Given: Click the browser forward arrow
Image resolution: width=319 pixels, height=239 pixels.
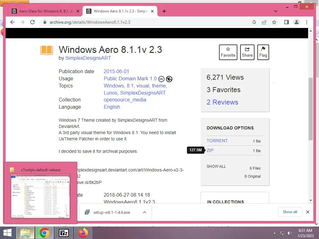Looking at the screenshot, I should [22, 22].
